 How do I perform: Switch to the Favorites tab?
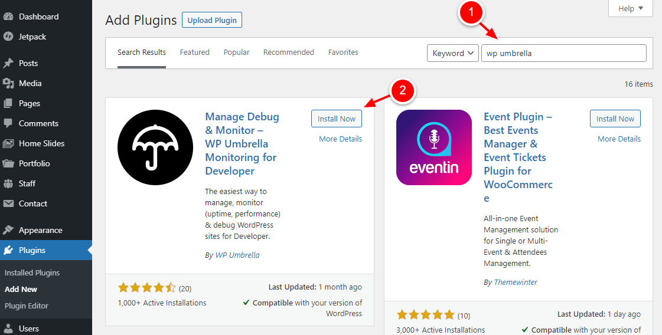point(343,52)
